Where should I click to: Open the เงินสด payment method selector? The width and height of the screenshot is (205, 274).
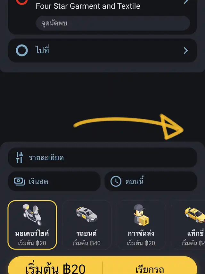[54, 181]
